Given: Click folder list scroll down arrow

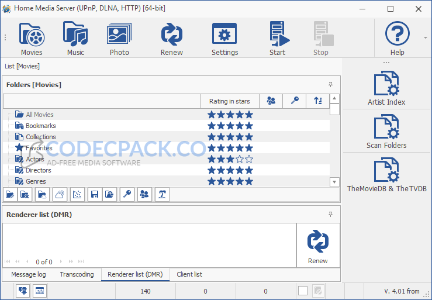Looking at the screenshot, I should [334, 182].
